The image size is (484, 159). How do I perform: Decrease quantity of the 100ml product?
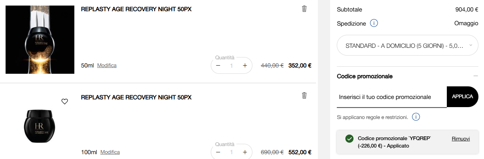tap(218, 152)
